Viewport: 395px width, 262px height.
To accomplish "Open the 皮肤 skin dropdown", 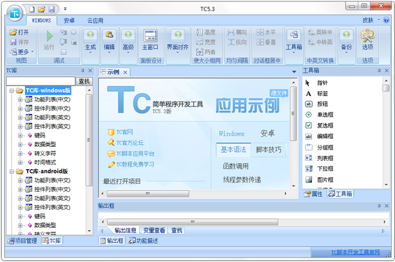I will coord(371,20).
